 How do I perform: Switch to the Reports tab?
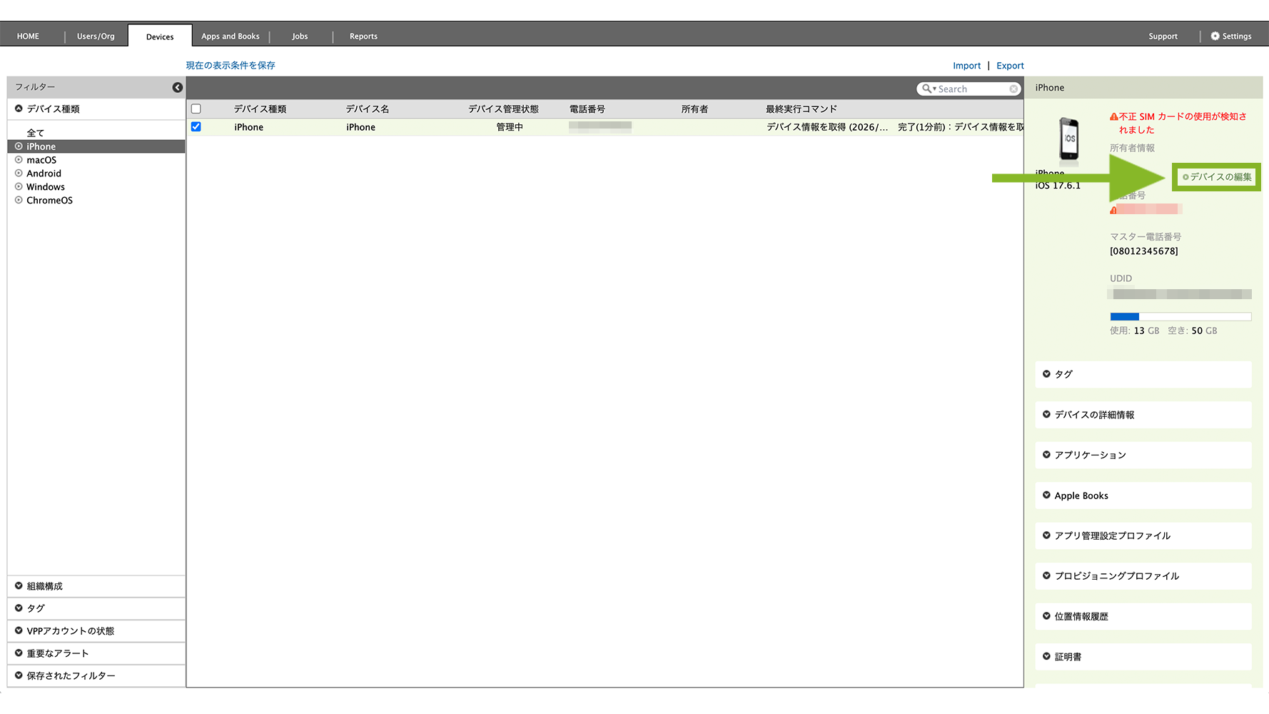tap(363, 36)
